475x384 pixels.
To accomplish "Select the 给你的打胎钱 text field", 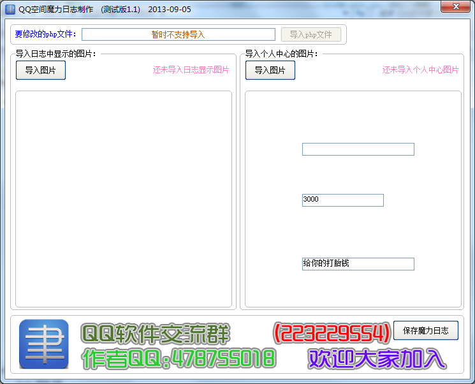I will pos(358,264).
